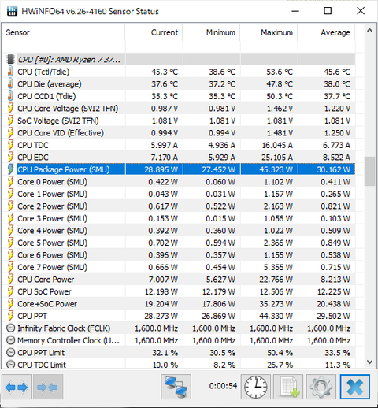Click the clock icon beside Infinity Fabric Clock

tap(10, 328)
